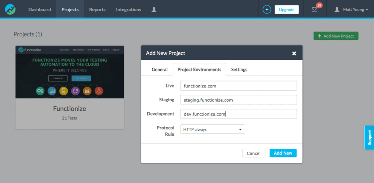Image resolution: width=374 pixels, height=183 pixels.
Task: Click Cancel in the dialog
Action: tap(253, 153)
